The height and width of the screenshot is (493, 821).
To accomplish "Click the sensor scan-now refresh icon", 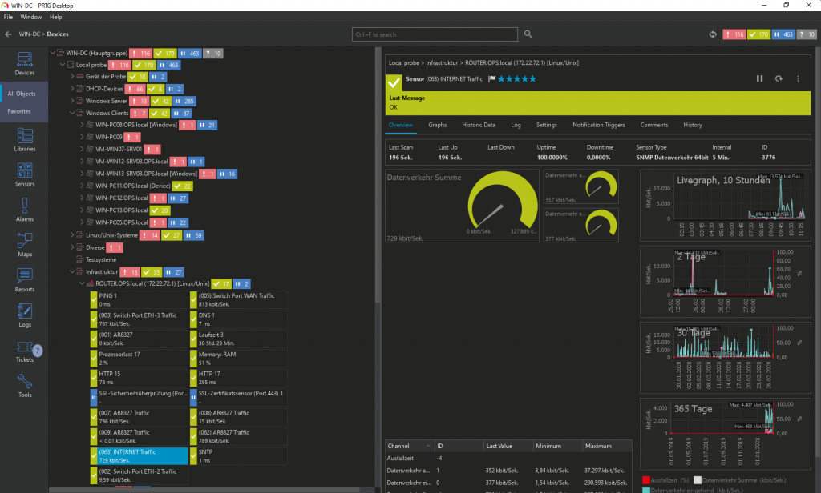I will (x=779, y=78).
